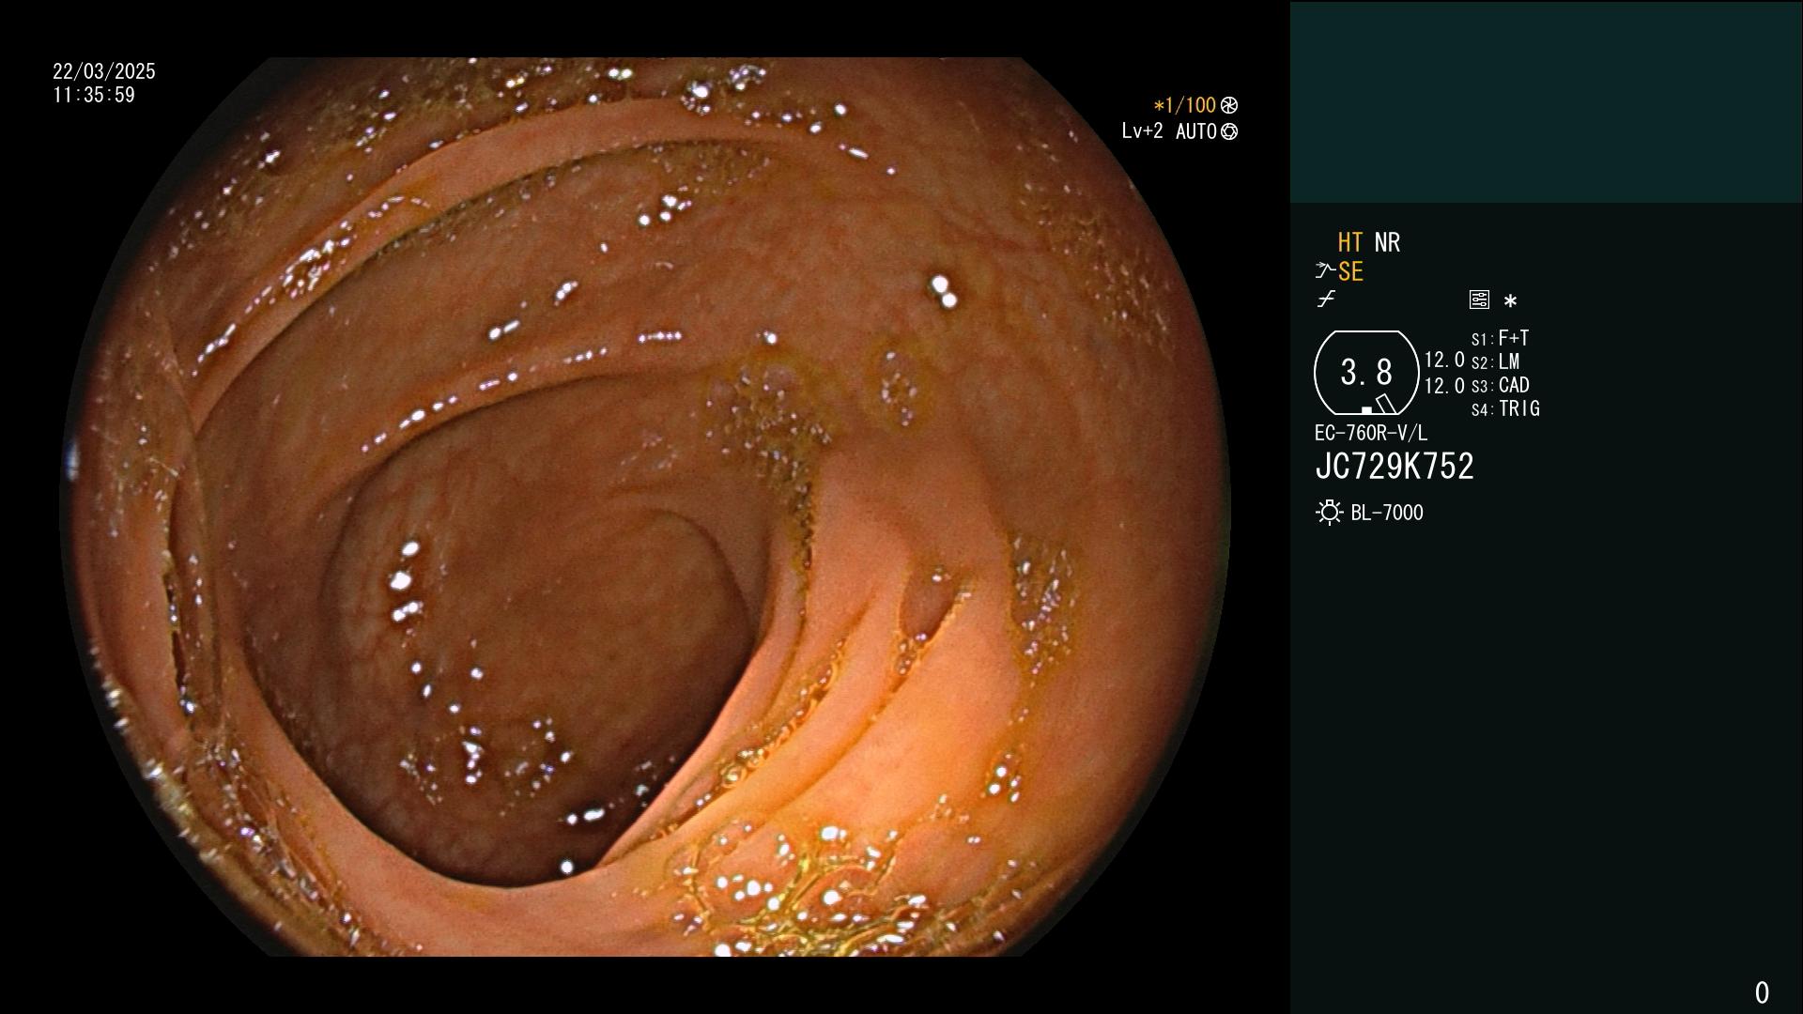Click the 1/100 shutter speed value
This screenshot has height=1014, width=1803.
point(1184,105)
